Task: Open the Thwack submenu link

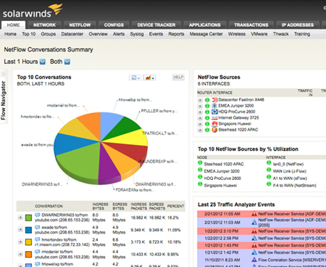Action: (281, 34)
